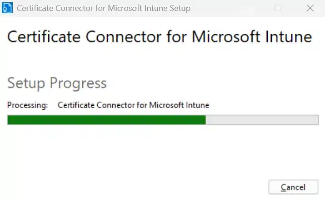Minimize the Intune Setup window
Viewport: 325px width, 201px height.
tap(246, 8)
